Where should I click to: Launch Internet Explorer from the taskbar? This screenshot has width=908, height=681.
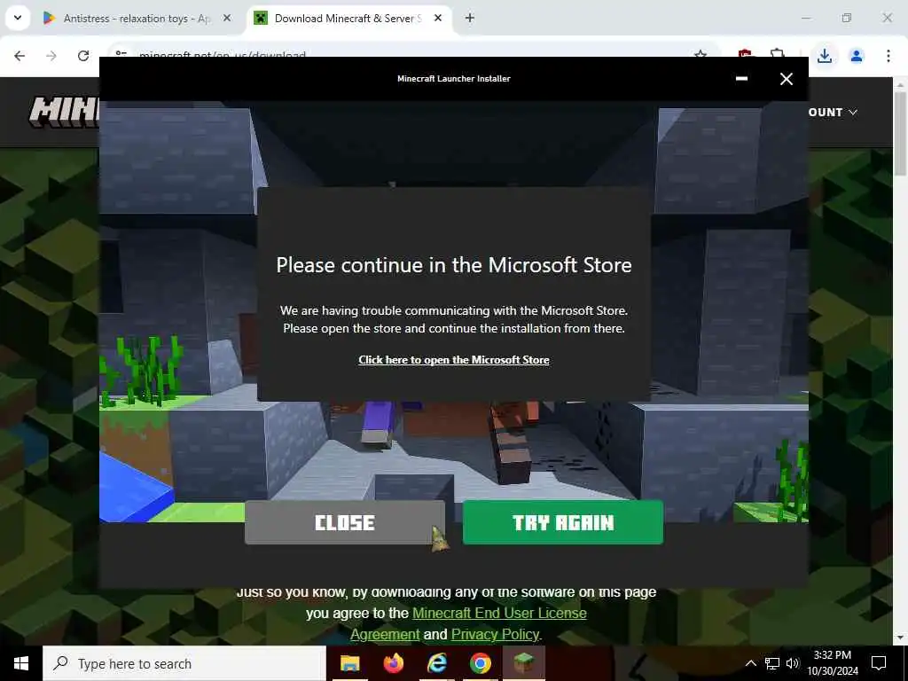coord(436,663)
